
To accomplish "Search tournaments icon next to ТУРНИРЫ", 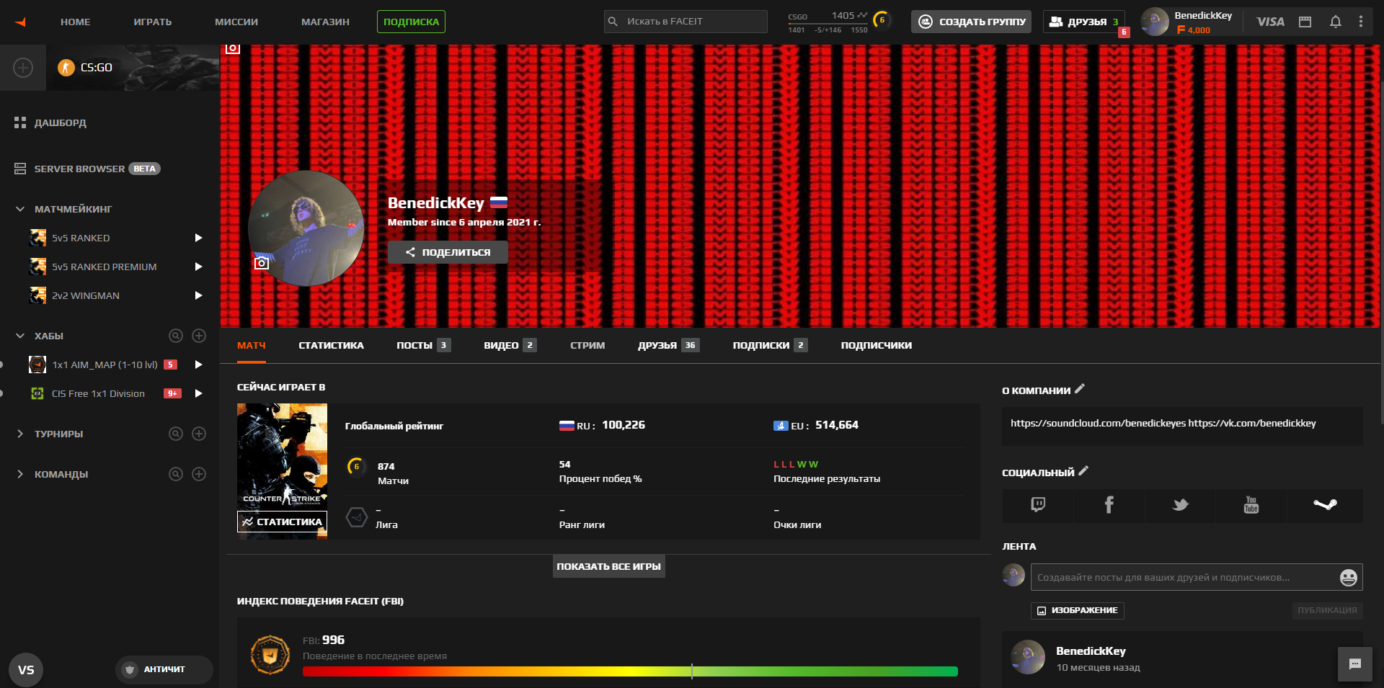I will pyautogui.click(x=176, y=434).
